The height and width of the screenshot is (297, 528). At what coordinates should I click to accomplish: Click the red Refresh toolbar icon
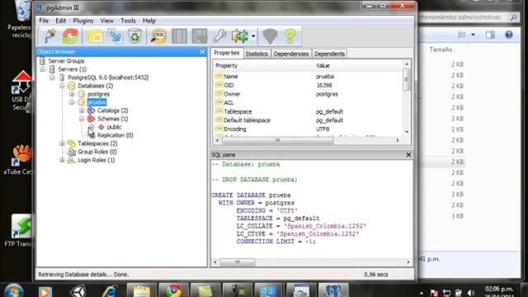pos(70,36)
